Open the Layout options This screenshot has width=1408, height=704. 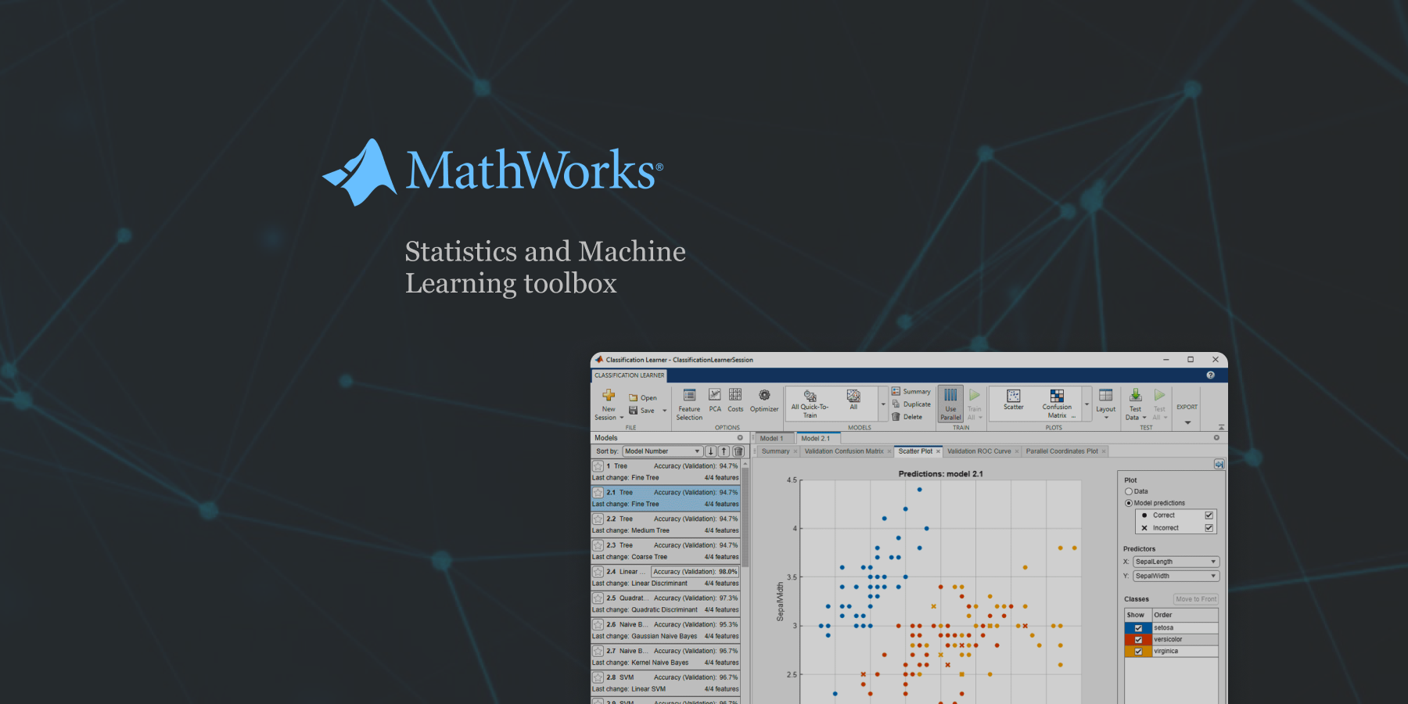[1106, 404]
